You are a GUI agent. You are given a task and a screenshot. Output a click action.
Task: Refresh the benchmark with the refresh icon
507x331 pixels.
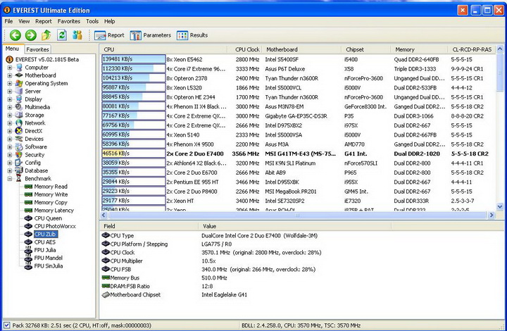click(x=62, y=35)
